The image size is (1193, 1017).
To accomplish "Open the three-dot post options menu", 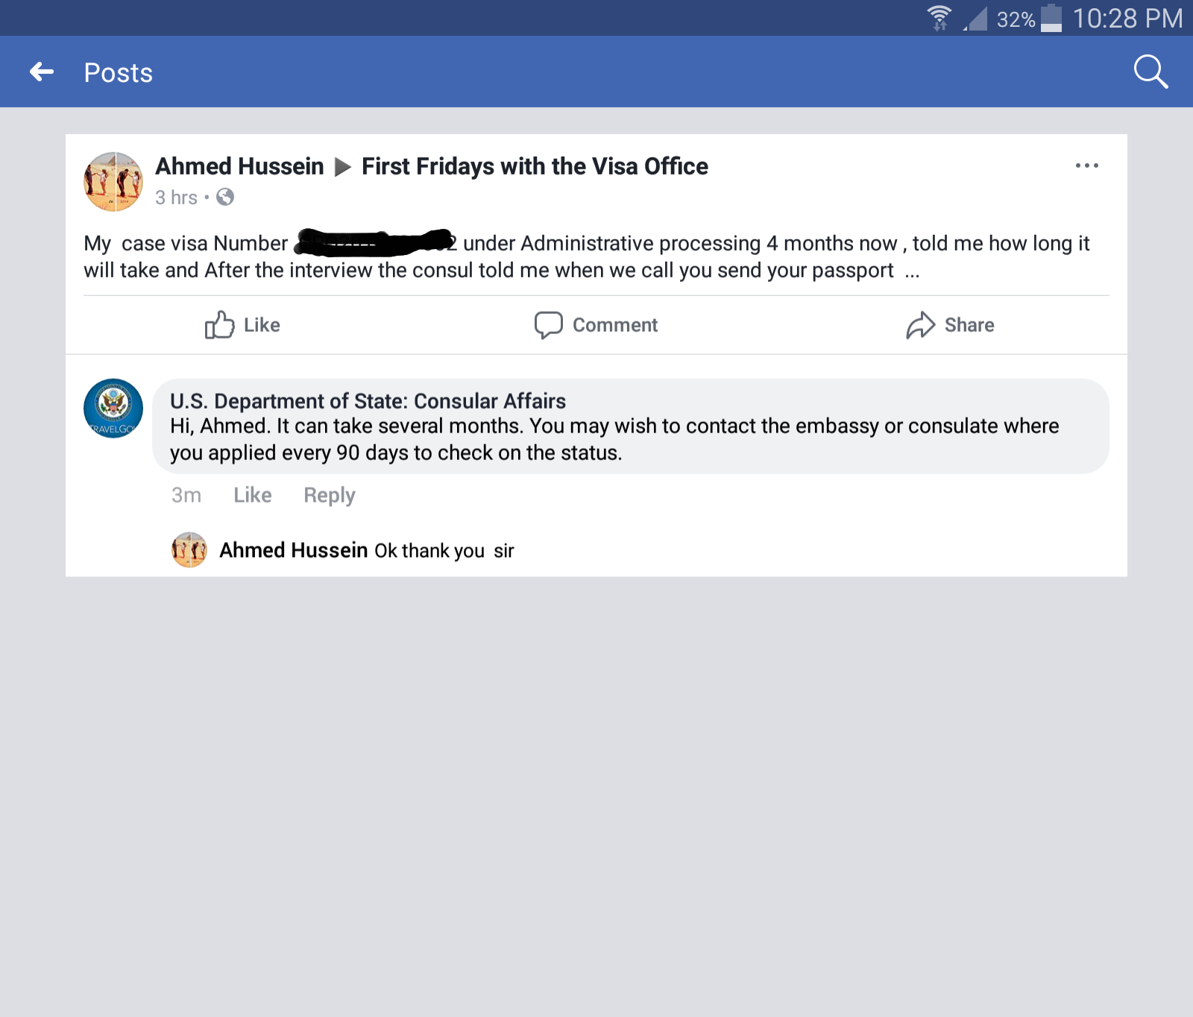I will tap(1086, 166).
